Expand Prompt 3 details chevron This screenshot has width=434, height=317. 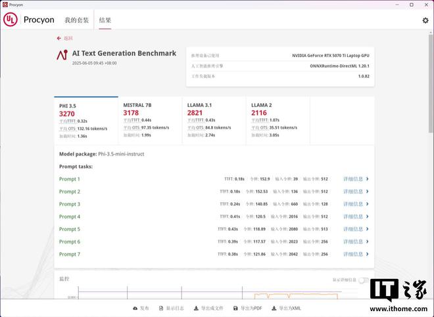coord(368,204)
